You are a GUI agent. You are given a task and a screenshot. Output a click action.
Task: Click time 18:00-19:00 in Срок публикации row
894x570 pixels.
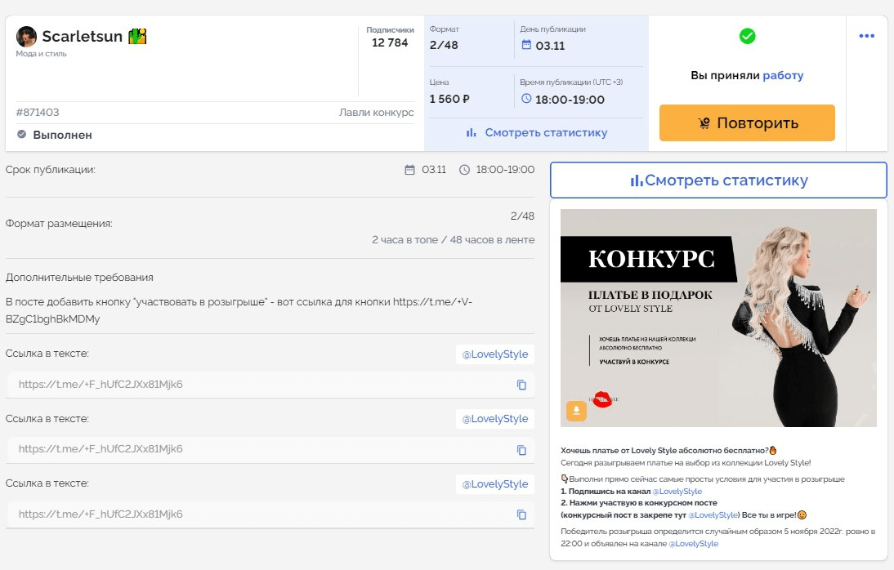point(505,169)
